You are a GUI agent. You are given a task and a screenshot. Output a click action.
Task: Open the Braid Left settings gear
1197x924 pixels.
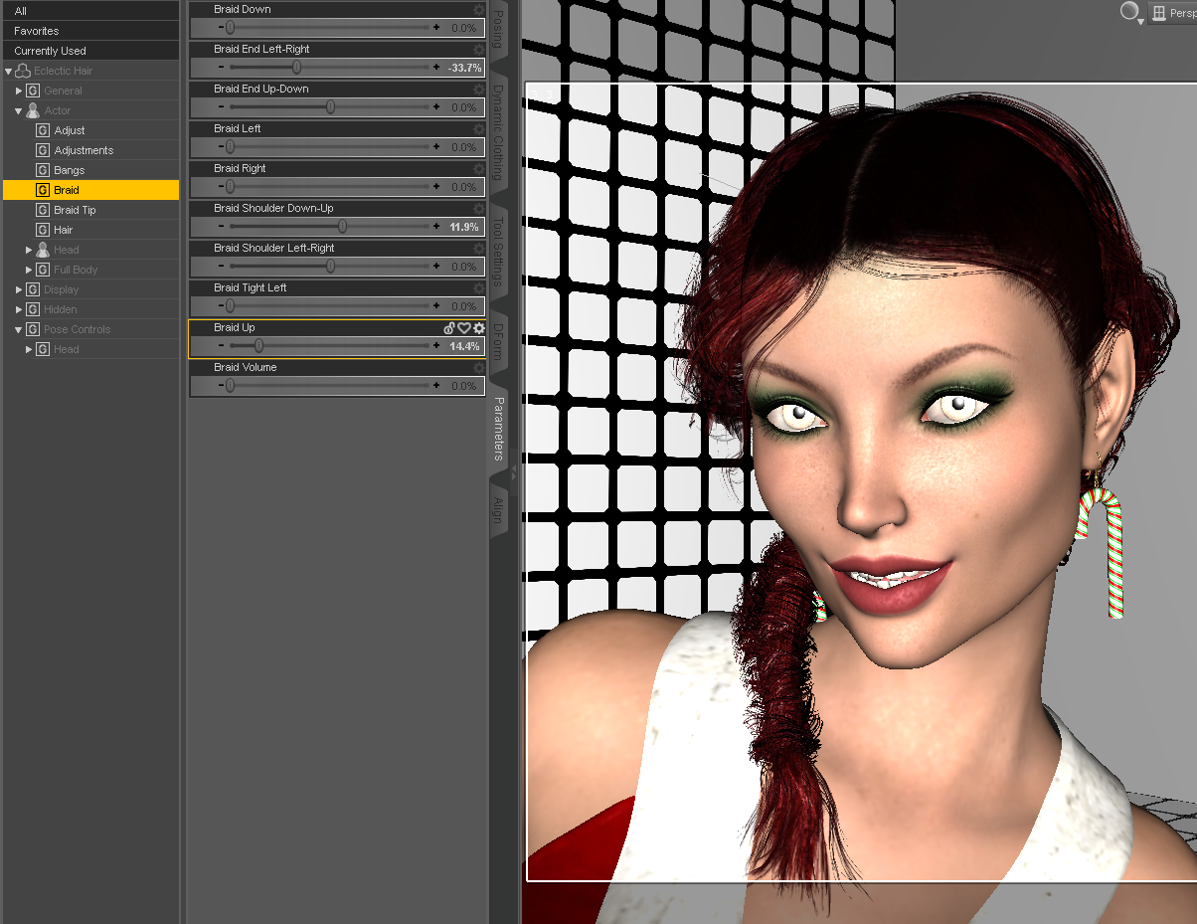point(479,128)
